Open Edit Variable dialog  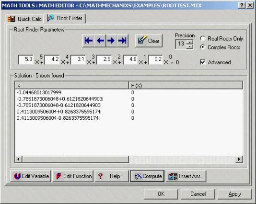31,176
